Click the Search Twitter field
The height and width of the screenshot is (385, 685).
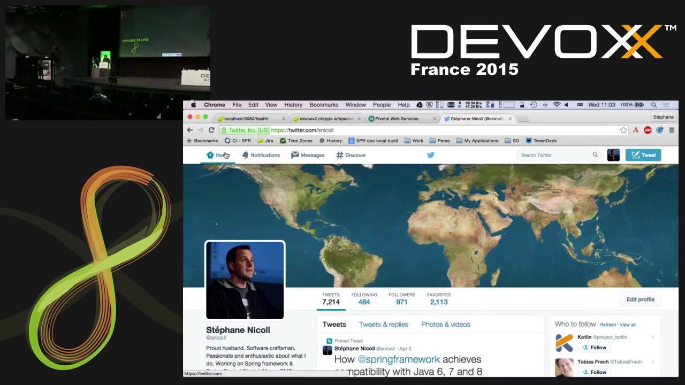pyautogui.click(x=558, y=155)
